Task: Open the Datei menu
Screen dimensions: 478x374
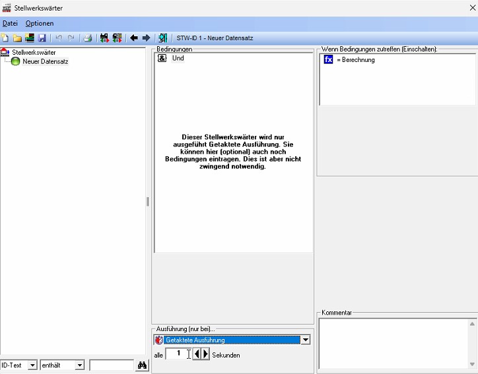Action: coord(10,24)
